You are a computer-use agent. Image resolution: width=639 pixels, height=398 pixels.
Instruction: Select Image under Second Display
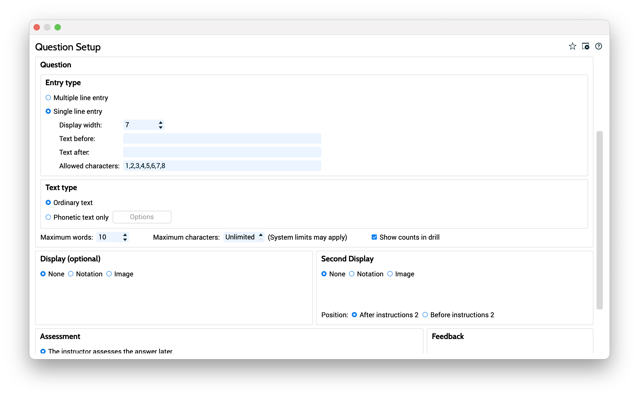click(x=390, y=274)
